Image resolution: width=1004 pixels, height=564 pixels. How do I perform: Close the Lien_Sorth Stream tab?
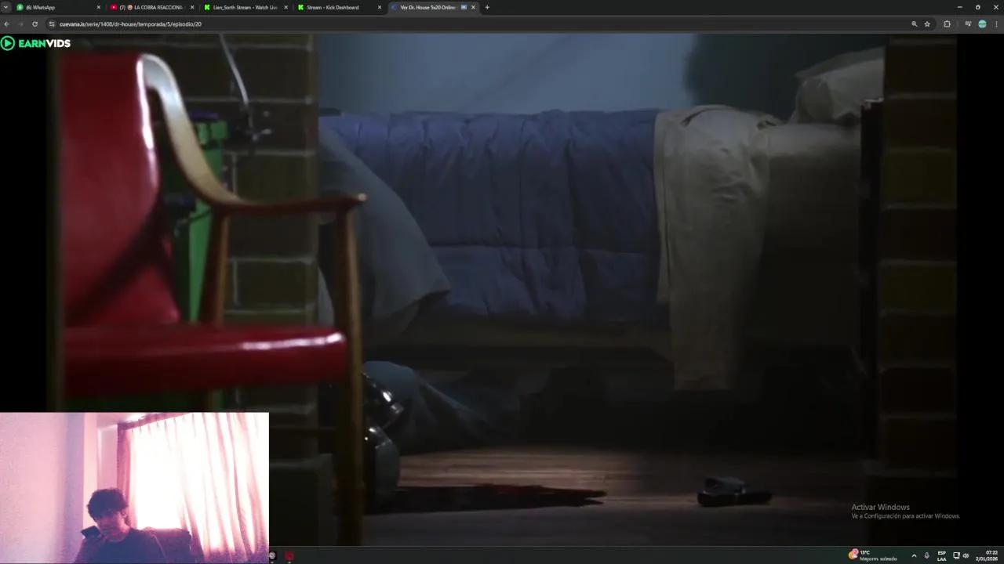tap(286, 7)
